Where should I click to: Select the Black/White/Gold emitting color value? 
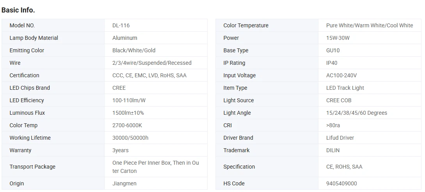pos(134,50)
